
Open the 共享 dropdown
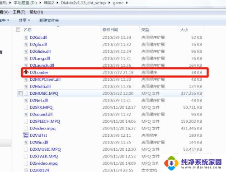click(x=24, y=20)
